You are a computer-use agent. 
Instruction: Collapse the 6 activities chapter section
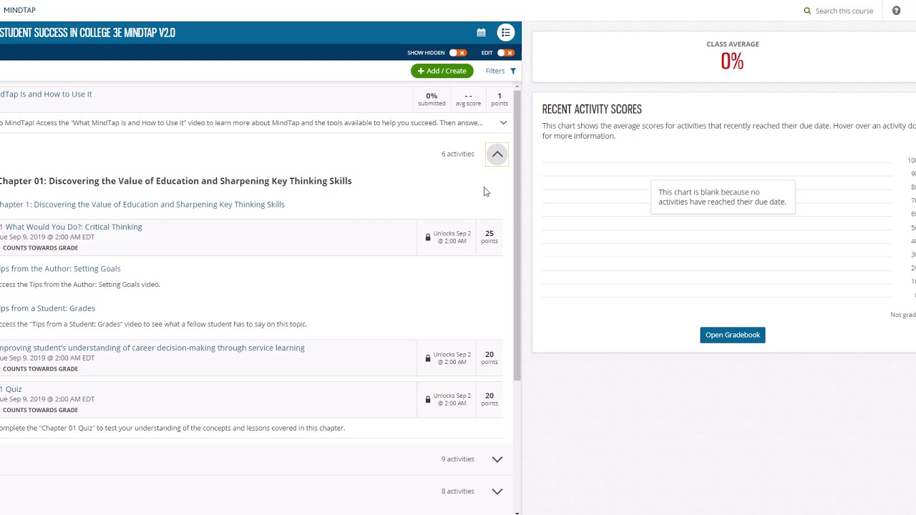tap(497, 154)
